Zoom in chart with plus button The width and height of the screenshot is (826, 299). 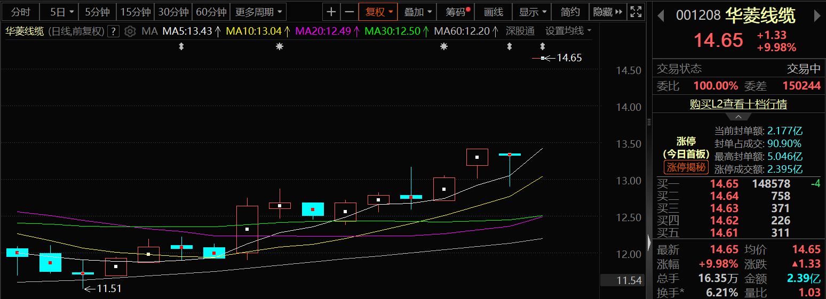(x=331, y=12)
